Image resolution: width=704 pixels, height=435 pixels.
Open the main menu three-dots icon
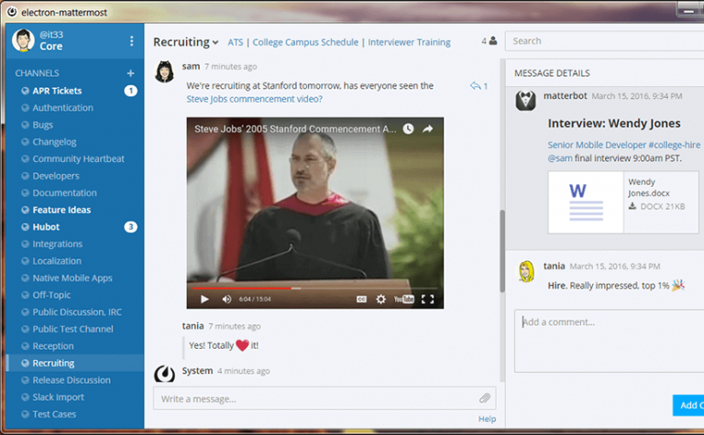click(x=132, y=41)
